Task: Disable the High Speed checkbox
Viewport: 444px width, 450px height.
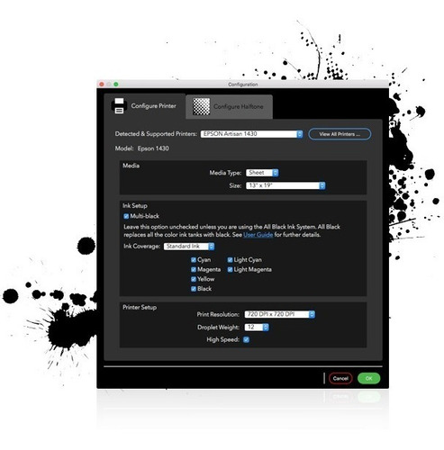Action: [246, 340]
